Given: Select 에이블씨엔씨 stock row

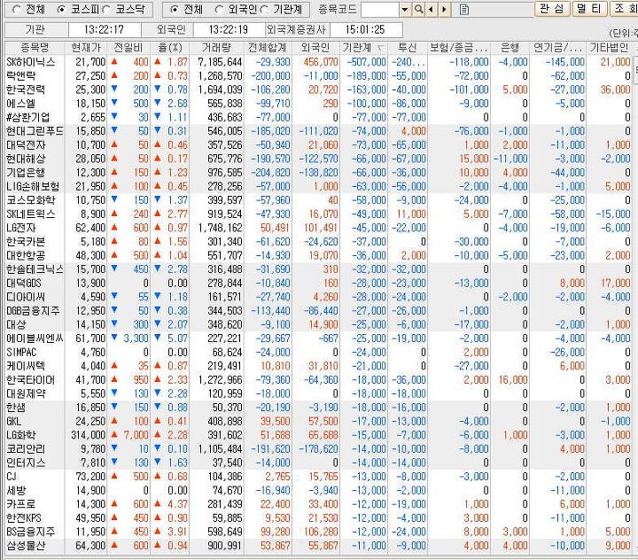Looking at the screenshot, I should pos(318,339).
